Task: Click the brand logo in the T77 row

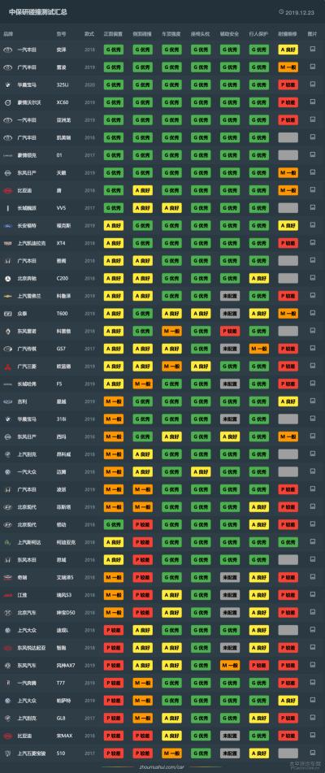Action: 7,683
